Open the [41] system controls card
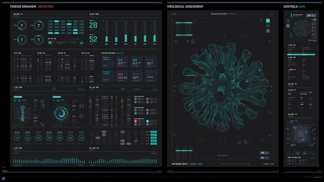Image resolution: width=324 pixels, height=182 pixels. click(x=136, y=62)
